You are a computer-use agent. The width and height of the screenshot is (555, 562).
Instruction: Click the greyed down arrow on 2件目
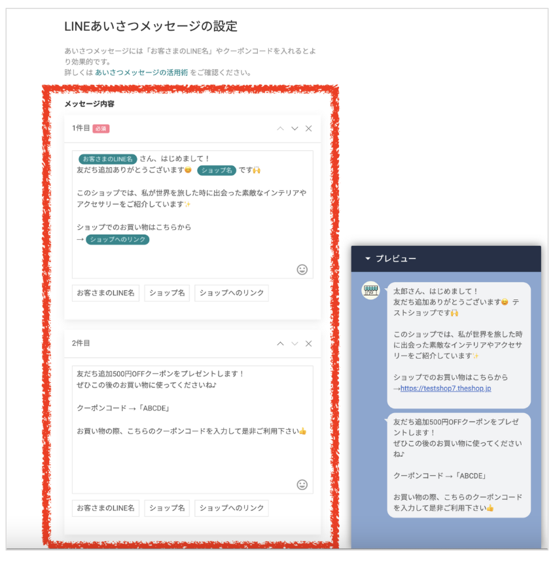tap(295, 343)
